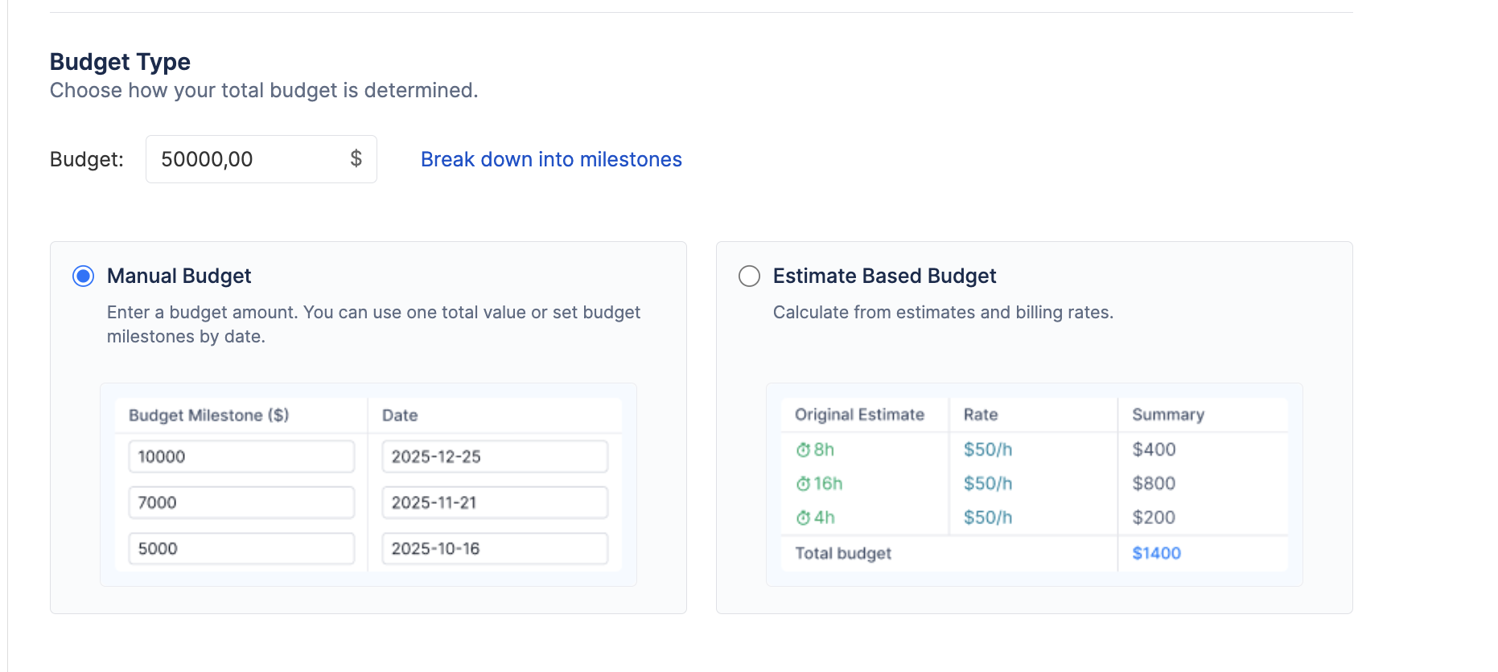Click the Manual Budget card title

(179, 277)
